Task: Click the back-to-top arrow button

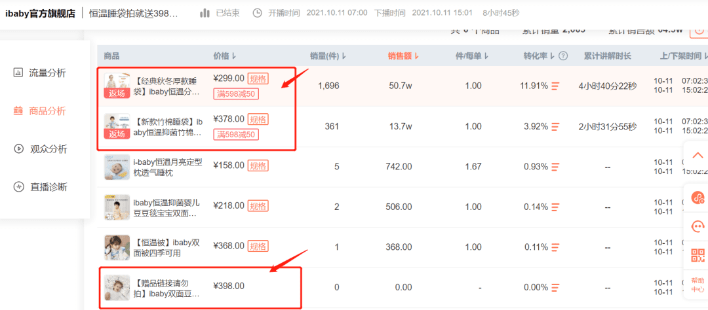Action: click(698, 155)
